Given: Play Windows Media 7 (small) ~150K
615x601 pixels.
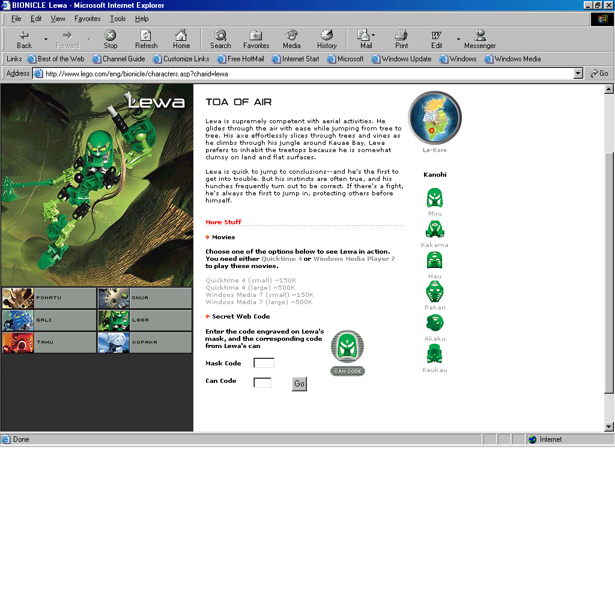Looking at the screenshot, I should click(259, 295).
